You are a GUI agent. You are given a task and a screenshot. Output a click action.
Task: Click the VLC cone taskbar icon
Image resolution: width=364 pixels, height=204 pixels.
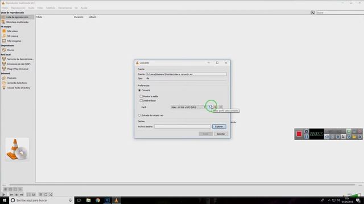tap(116, 200)
